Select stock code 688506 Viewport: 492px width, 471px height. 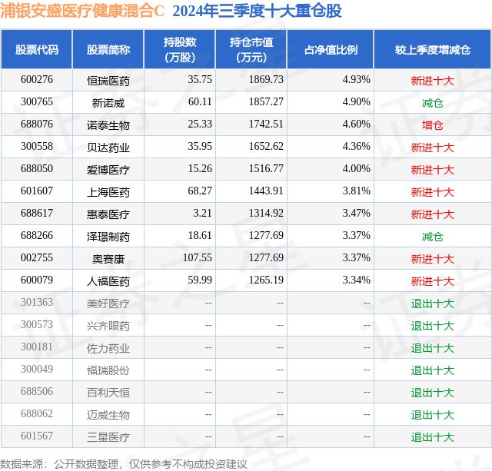pyautogui.click(x=37, y=391)
